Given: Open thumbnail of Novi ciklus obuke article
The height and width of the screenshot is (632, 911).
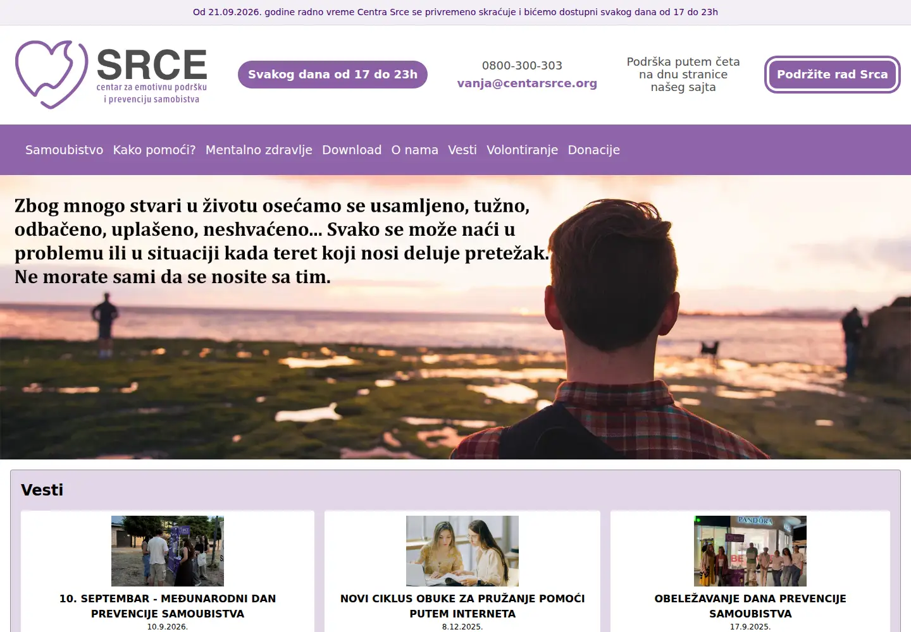Looking at the screenshot, I should click(x=462, y=551).
